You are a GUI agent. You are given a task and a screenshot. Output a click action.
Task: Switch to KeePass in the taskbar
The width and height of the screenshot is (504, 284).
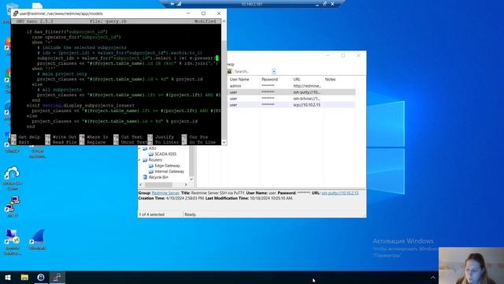[41, 277]
